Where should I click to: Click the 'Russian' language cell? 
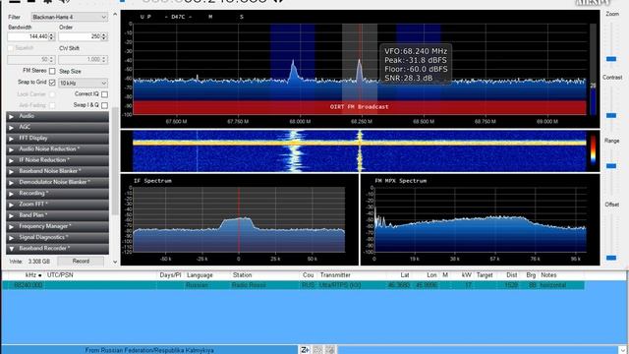point(197,285)
